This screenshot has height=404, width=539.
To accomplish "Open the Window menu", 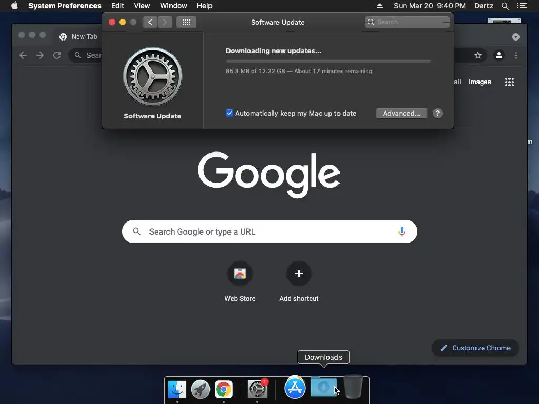I will coord(174,6).
